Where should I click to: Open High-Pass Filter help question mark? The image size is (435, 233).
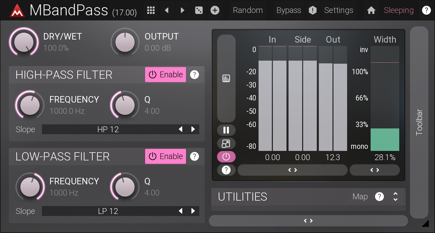point(195,75)
